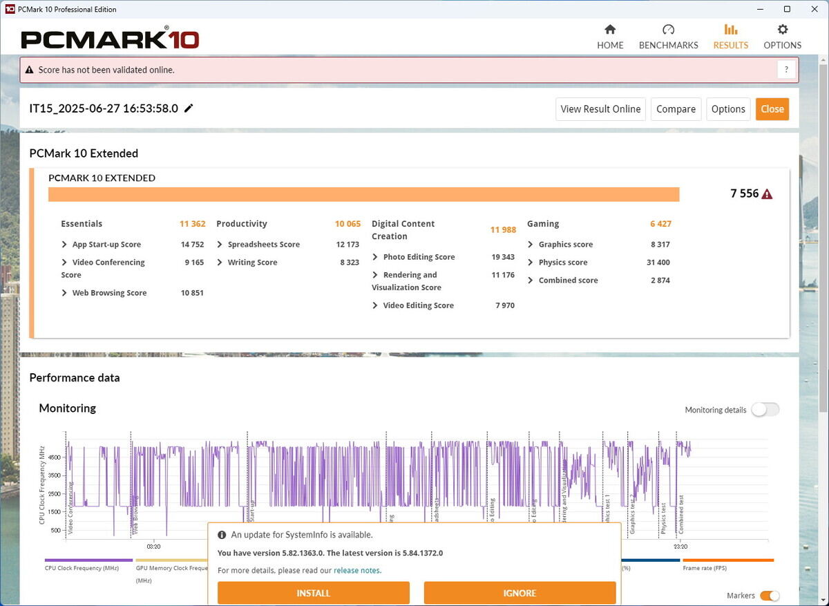829x606 pixels.
Task: Click the Essentials group heading
Action: click(82, 224)
